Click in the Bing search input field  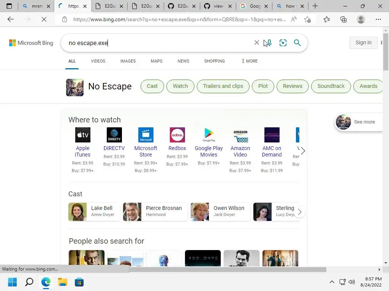click(x=159, y=43)
